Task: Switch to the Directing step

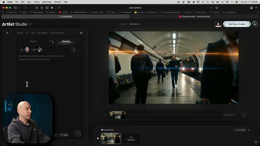Action: click(66, 41)
